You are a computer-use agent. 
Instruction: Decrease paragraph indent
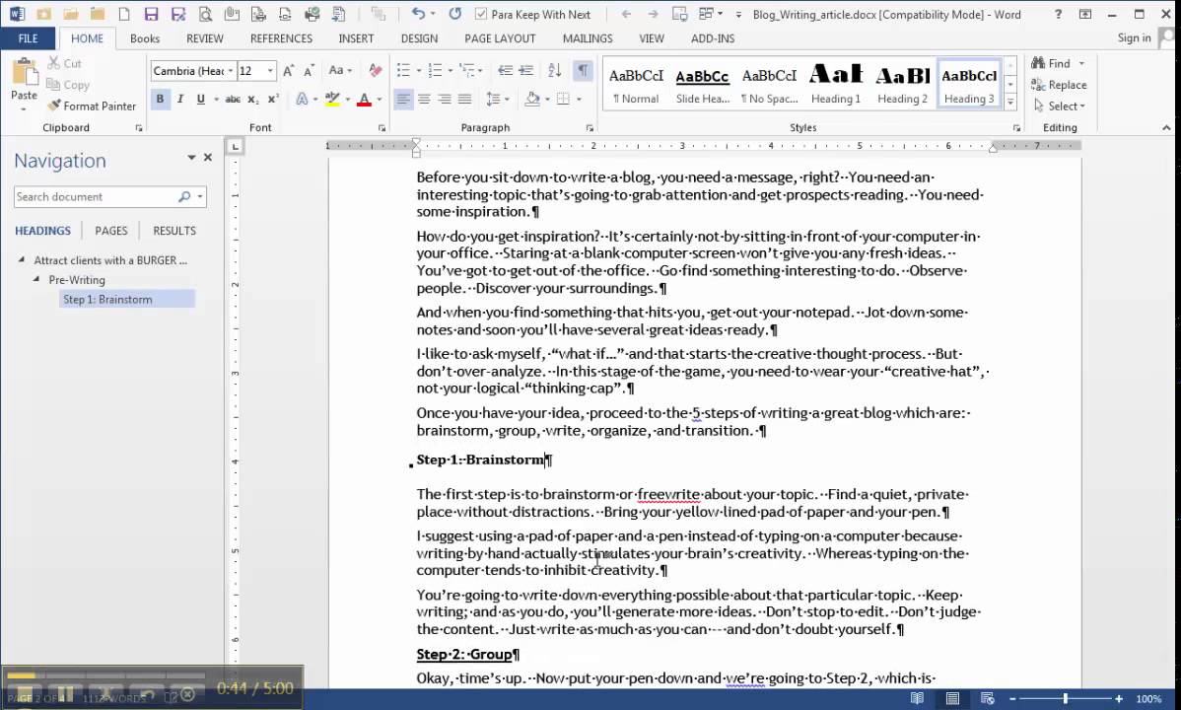coord(505,70)
